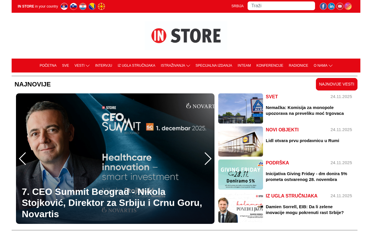Go to the next carousel slide

(x=208, y=159)
